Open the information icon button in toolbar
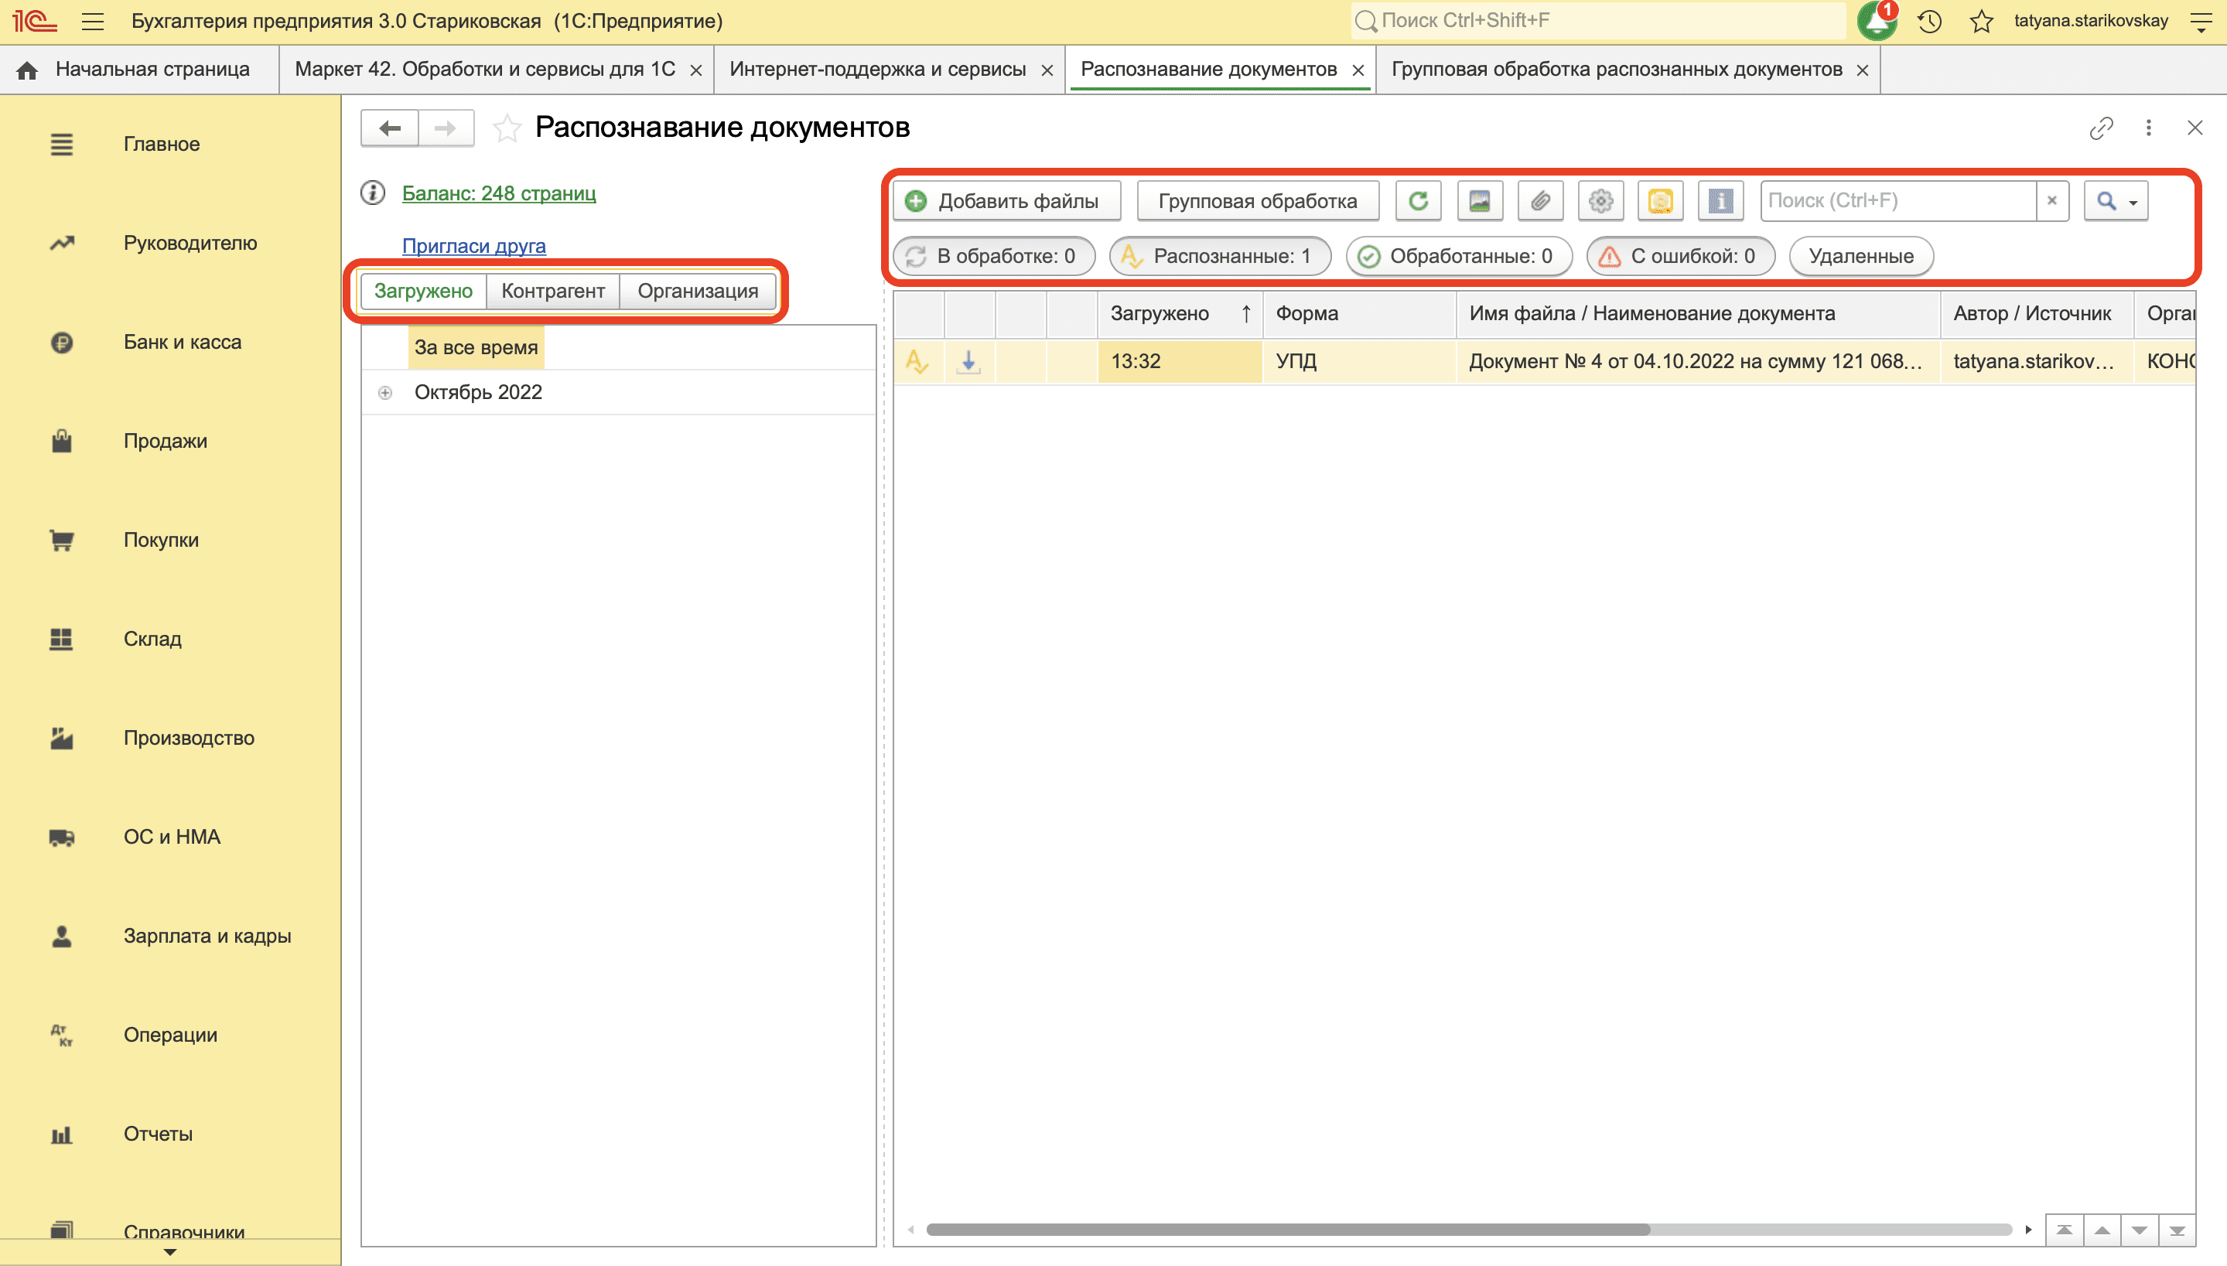 tap(1720, 201)
